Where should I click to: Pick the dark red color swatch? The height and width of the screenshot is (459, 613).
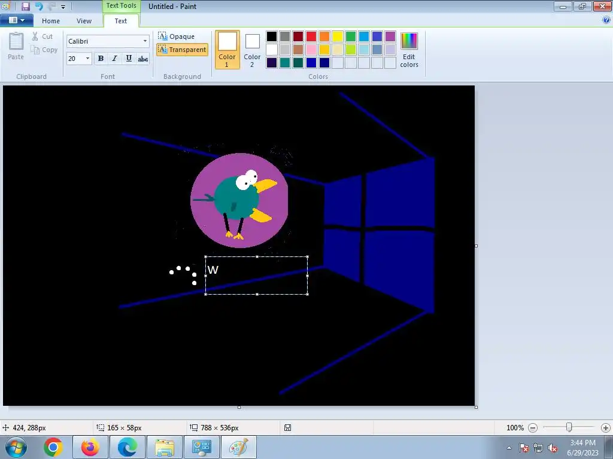pyautogui.click(x=298, y=36)
